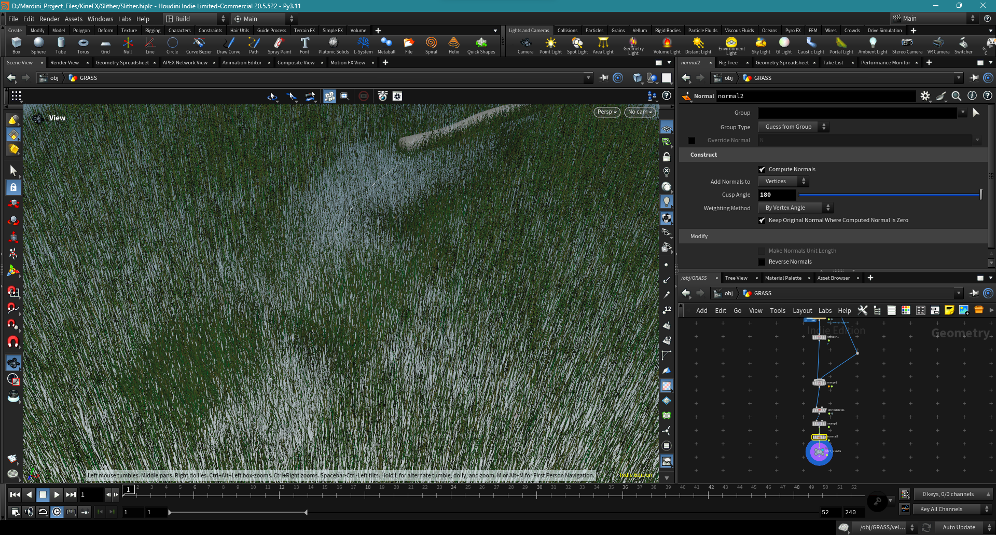Image resolution: width=996 pixels, height=535 pixels.
Task: Open the Weighting Method dropdown
Action: (795, 208)
